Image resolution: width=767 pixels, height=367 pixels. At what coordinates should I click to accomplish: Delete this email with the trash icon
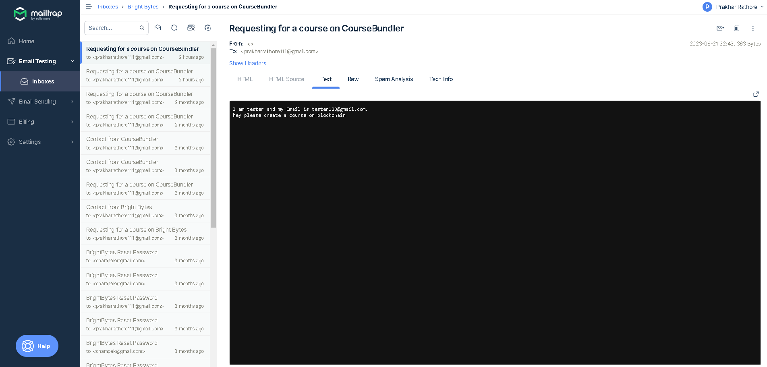point(737,28)
